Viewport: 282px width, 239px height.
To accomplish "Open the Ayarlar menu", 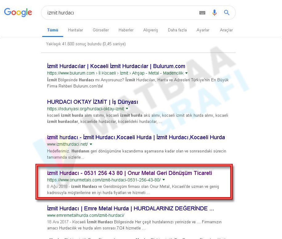I will tap(203, 30).
